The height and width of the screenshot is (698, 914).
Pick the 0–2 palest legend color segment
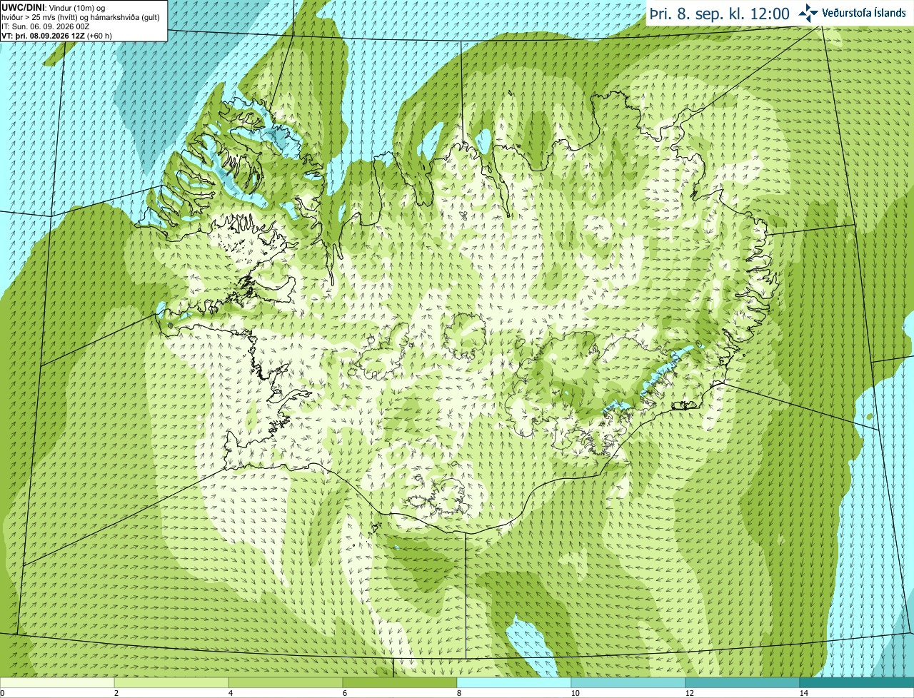point(57,682)
